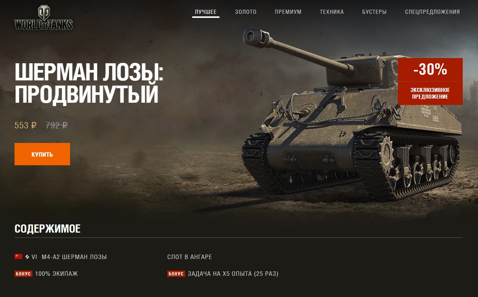Click the World of Tanks logo
This screenshot has width=478, height=297.
44,18
